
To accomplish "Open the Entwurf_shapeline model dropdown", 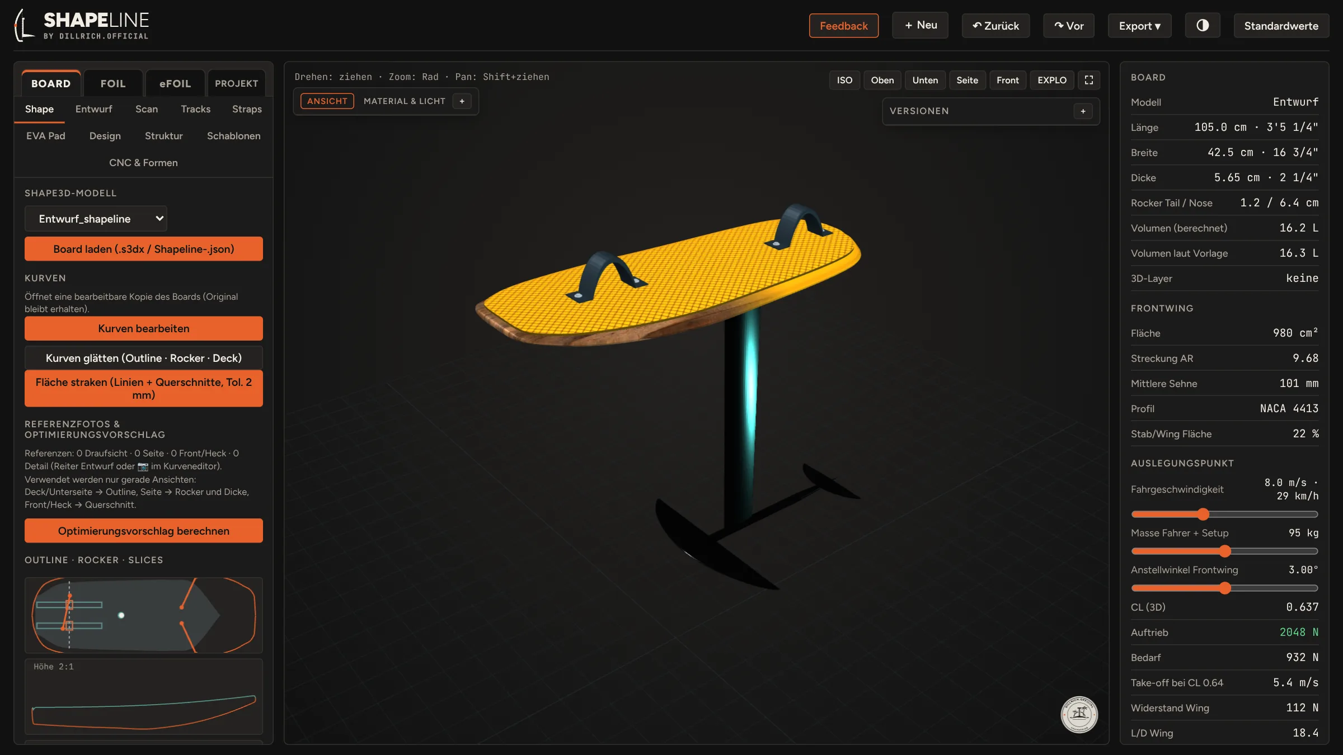I will (96, 219).
